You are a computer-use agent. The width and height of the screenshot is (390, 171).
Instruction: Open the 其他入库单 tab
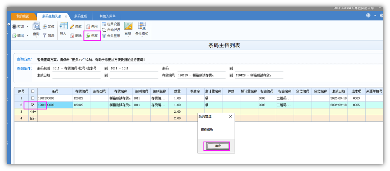[x=108, y=16]
